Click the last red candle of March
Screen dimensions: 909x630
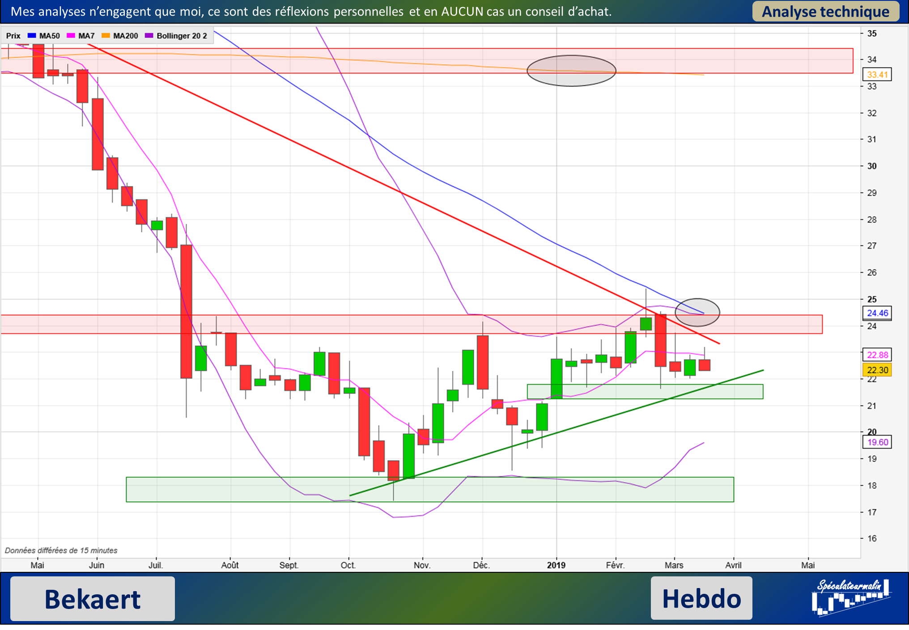tap(705, 365)
